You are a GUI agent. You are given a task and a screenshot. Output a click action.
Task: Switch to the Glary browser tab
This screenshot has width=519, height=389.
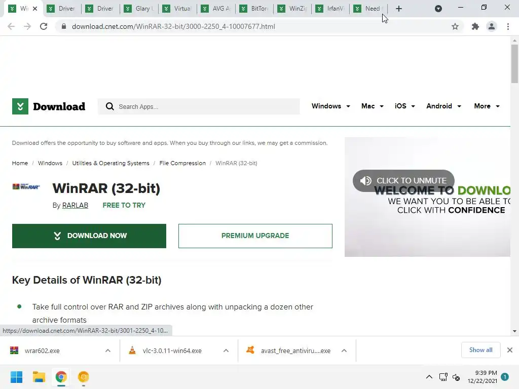click(139, 9)
